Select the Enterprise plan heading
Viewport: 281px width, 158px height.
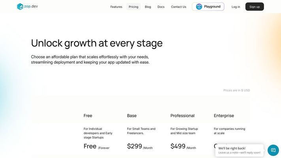click(x=224, y=116)
